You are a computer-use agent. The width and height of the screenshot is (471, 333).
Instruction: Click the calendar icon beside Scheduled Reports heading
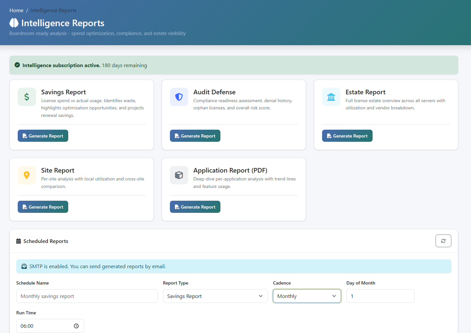[x=19, y=241]
